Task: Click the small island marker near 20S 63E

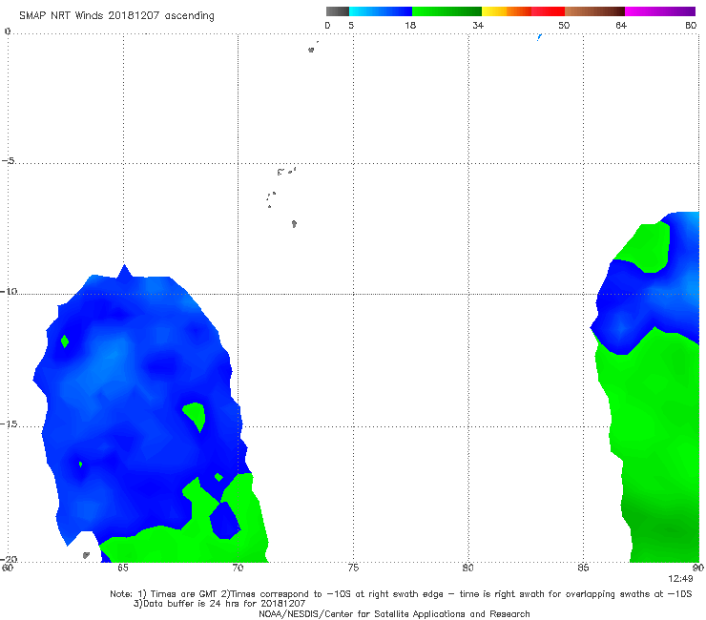Action: [x=86, y=555]
